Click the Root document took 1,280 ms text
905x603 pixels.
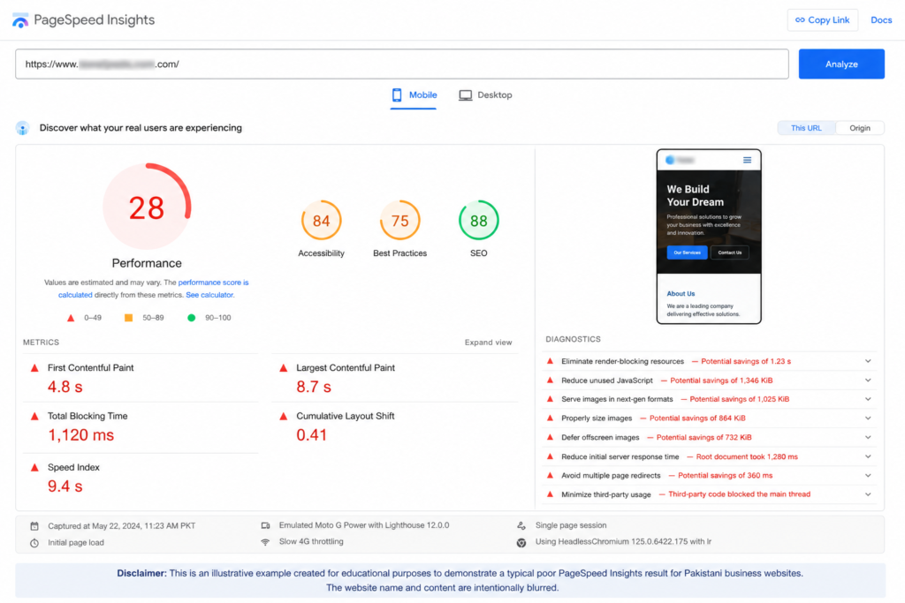coord(747,456)
